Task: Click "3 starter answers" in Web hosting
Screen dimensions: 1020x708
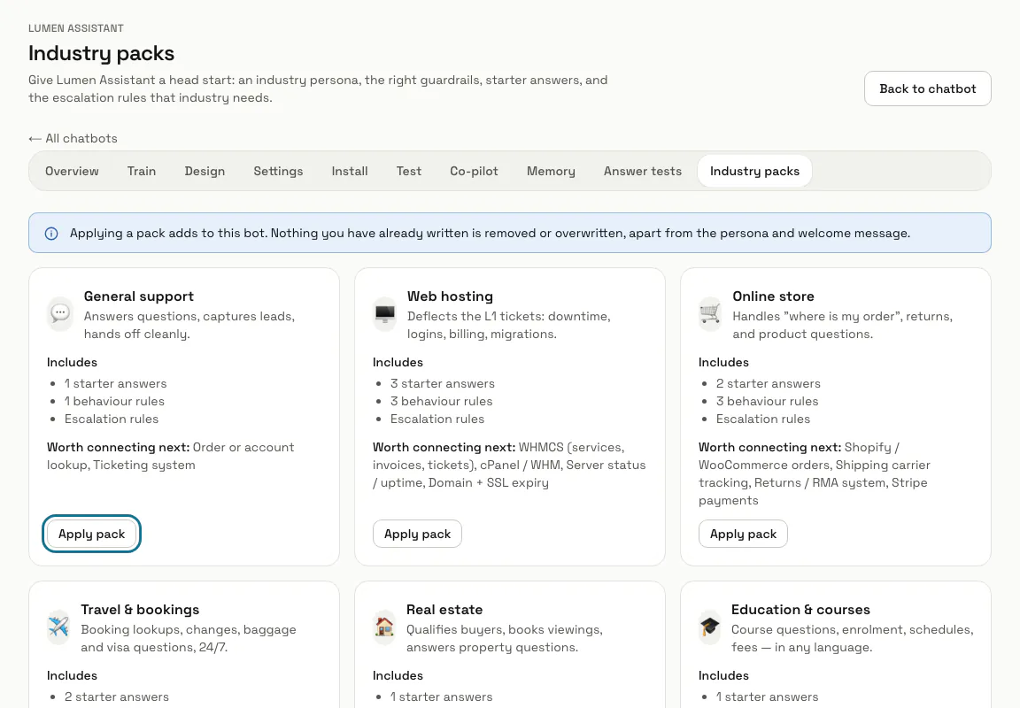Action: click(x=443, y=383)
